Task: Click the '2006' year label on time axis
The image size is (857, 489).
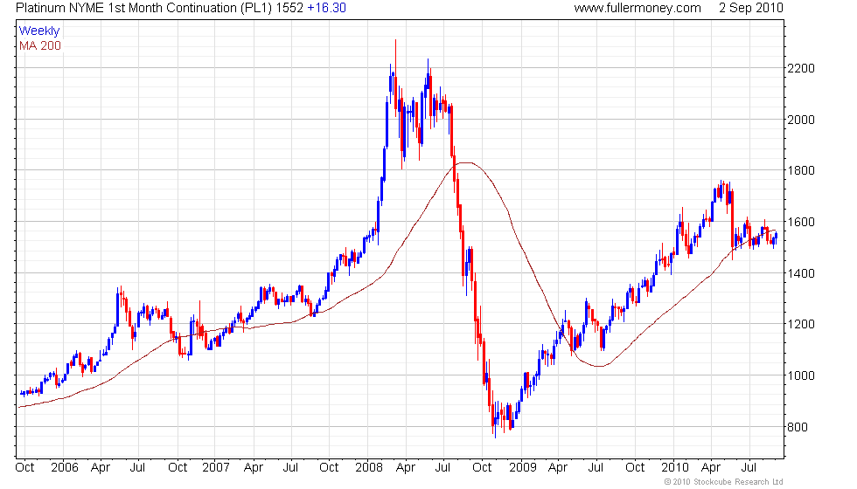Action: 65,468
